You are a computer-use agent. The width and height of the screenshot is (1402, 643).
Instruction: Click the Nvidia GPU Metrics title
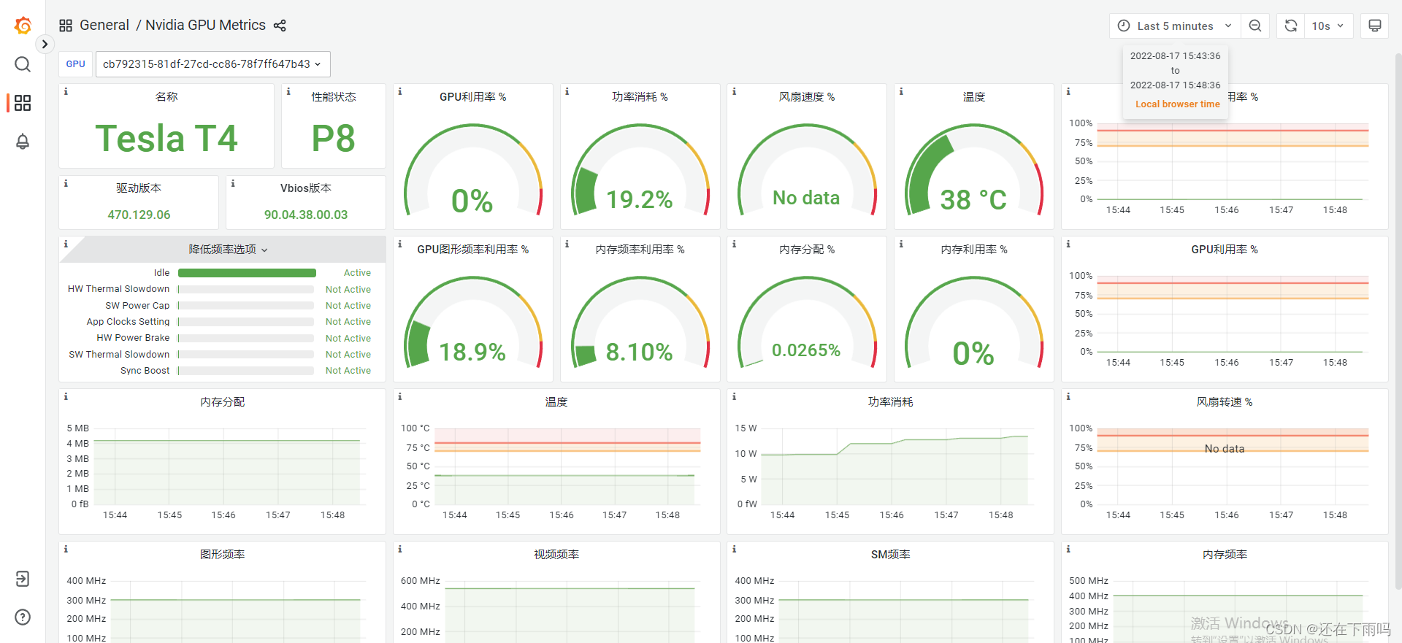(205, 25)
